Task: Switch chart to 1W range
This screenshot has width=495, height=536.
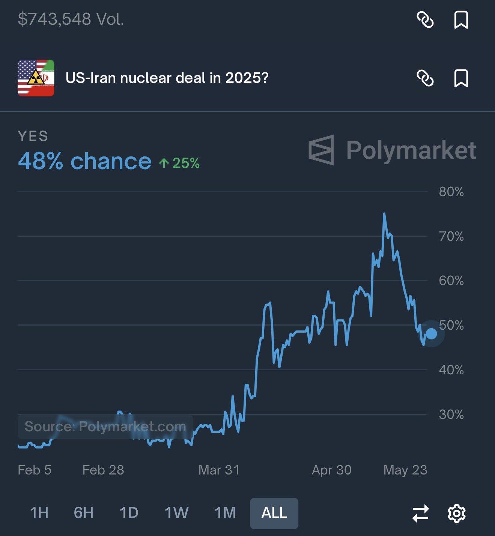Action: click(x=176, y=513)
